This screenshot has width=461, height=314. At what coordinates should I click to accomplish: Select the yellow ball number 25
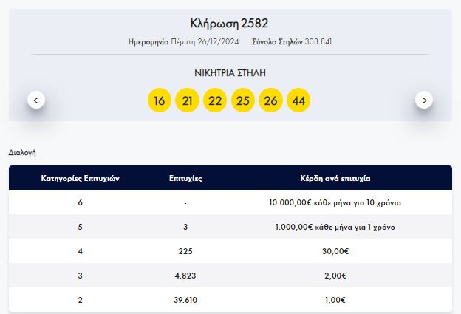(x=243, y=100)
